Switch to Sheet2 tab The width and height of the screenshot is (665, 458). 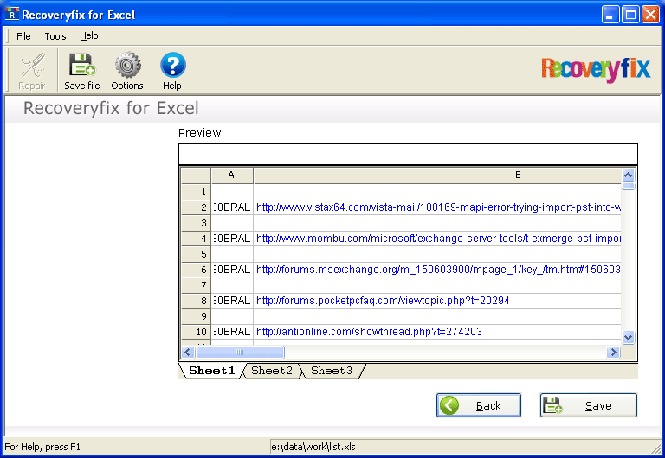tap(271, 371)
